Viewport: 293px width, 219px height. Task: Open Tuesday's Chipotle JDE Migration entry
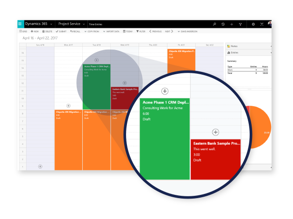(96, 140)
